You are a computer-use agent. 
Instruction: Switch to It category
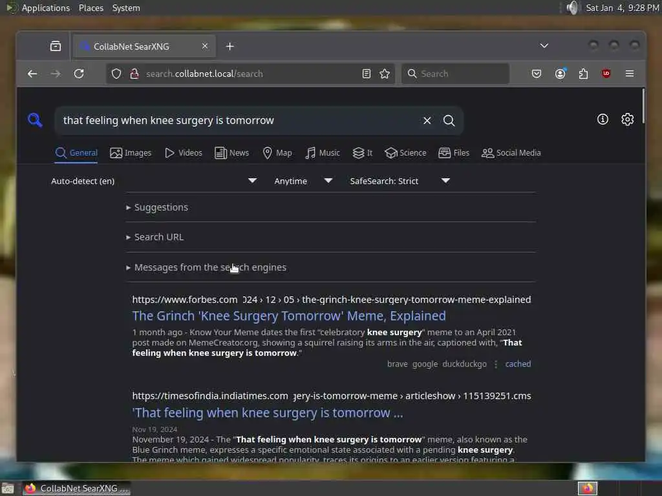pyautogui.click(x=362, y=152)
